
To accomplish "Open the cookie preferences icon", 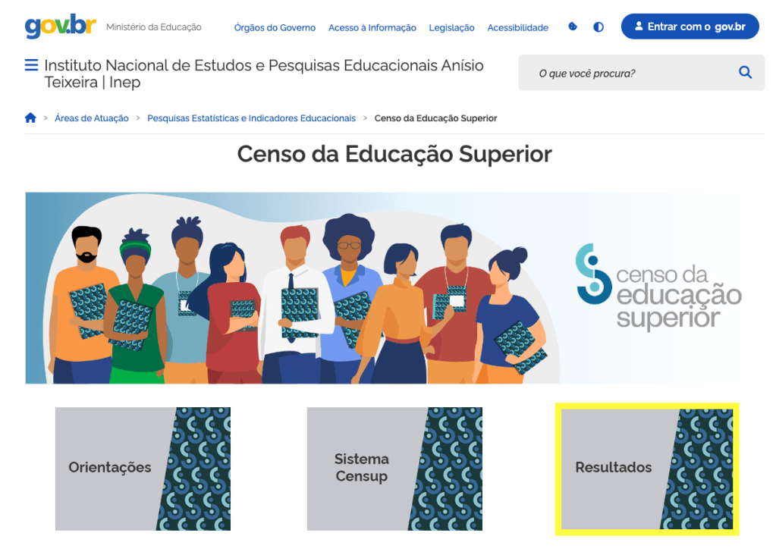I will click(x=573, y=27).
